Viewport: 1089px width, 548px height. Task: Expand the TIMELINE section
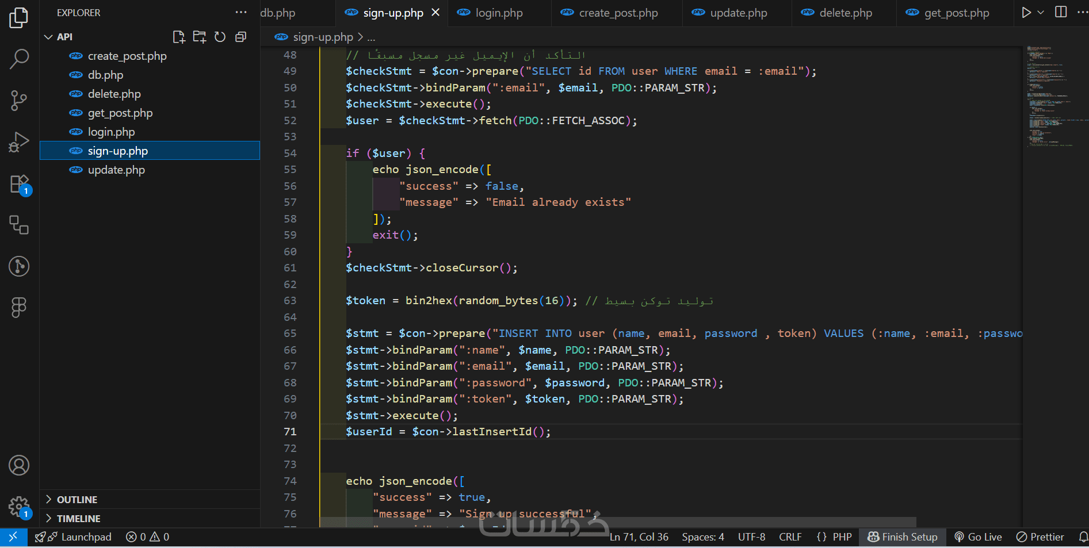[x=150, y=518]
